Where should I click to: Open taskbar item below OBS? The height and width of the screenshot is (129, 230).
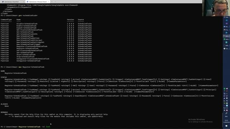(226, 49)
